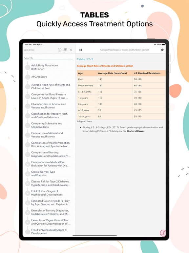Tap table icon beside Comparison of Arterial and Venous Insufficiency
This screenshot has height=253, width=189.
click(x=28, y=135)
